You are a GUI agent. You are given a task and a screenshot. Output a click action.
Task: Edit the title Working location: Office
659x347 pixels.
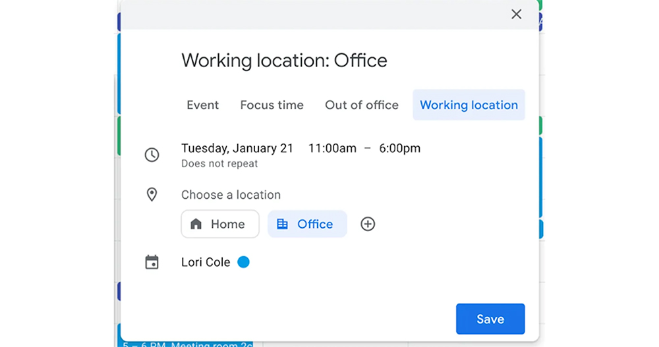(284, 61)
